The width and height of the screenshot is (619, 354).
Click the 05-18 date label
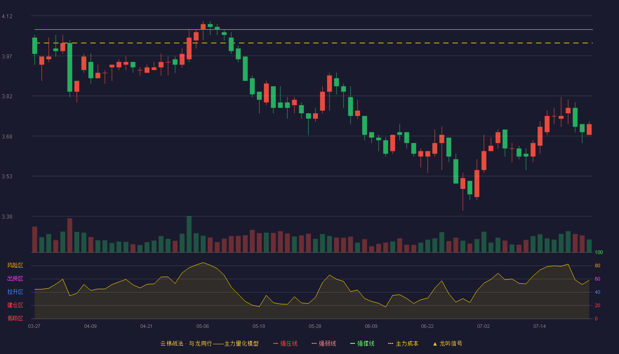click(x=259, y=326)
